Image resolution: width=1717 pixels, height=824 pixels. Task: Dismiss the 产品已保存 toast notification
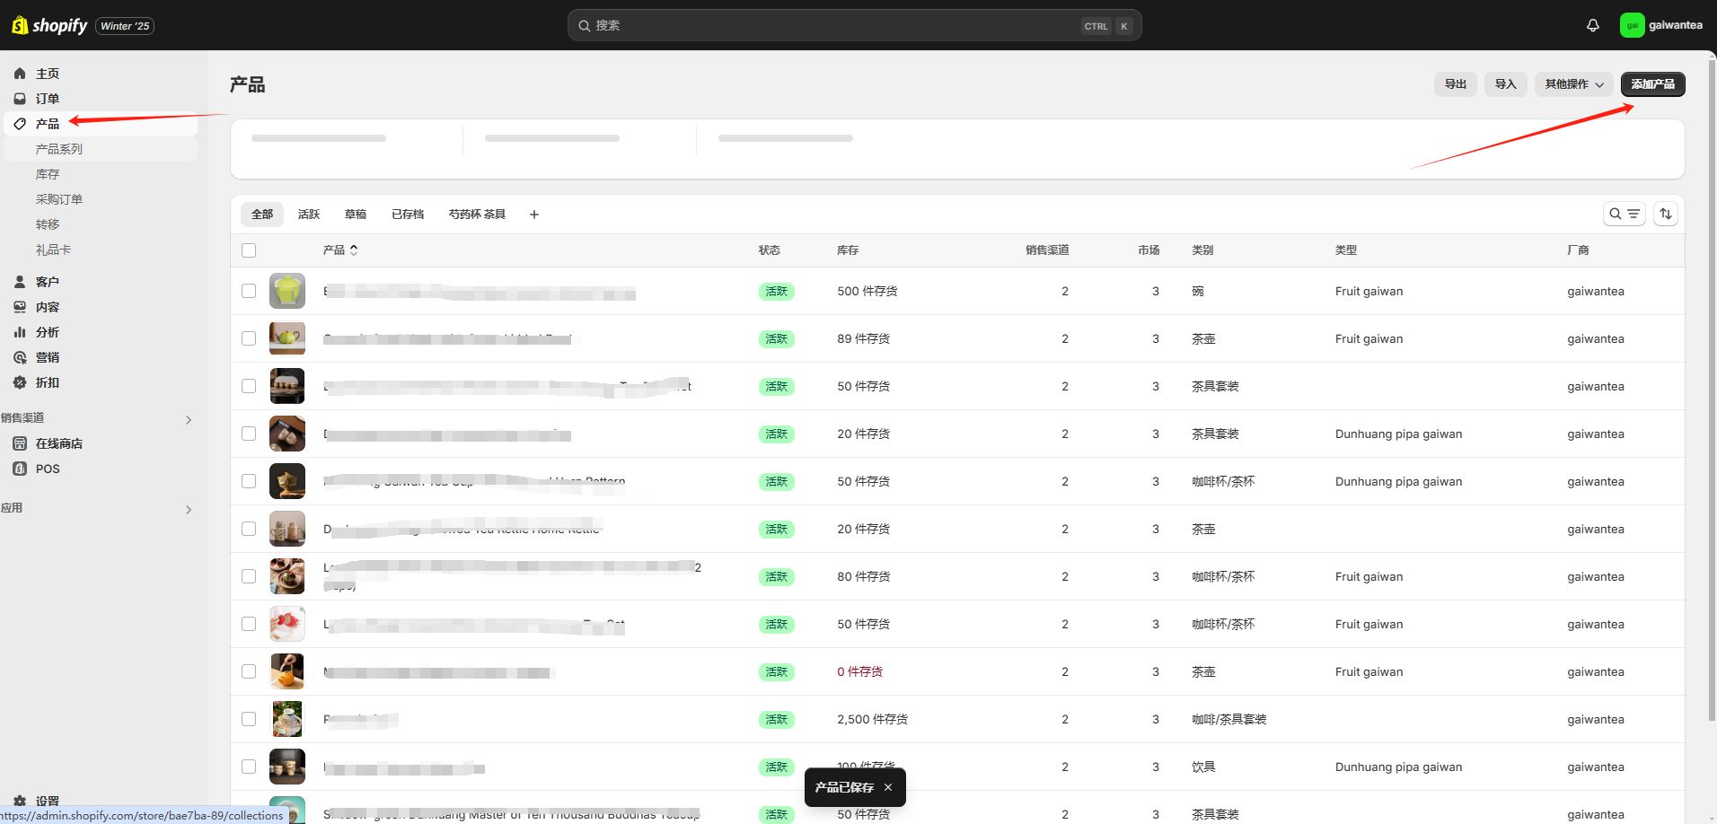click(888, 787)
